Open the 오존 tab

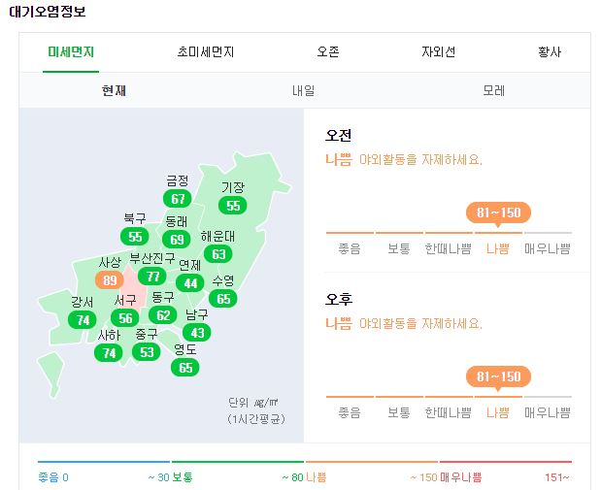(x=328, y=51)
